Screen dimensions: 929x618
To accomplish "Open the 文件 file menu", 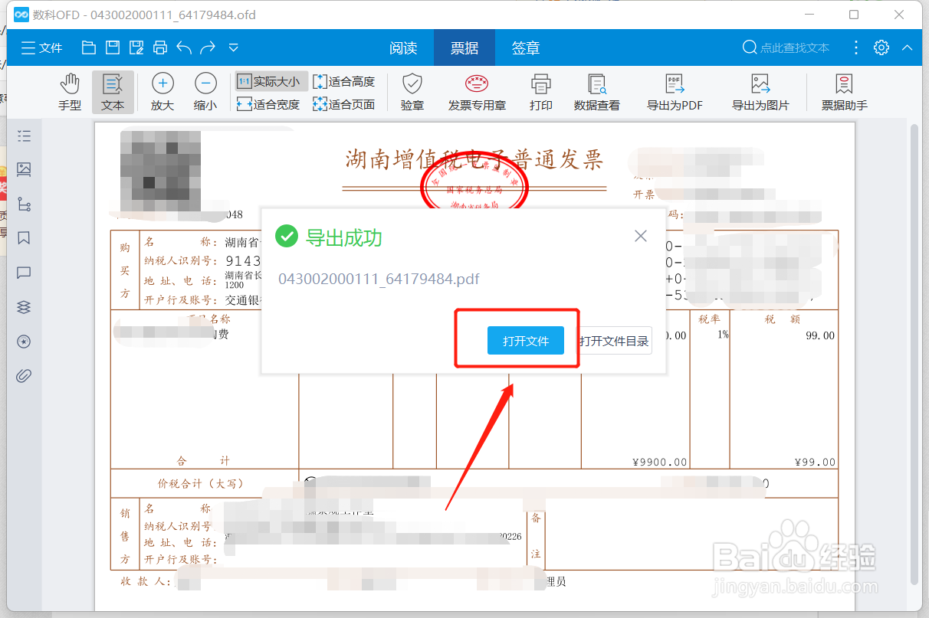I will [41, 47].
